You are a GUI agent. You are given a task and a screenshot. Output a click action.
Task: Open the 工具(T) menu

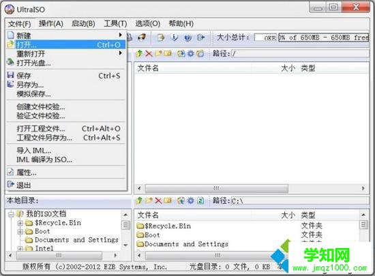115,23
